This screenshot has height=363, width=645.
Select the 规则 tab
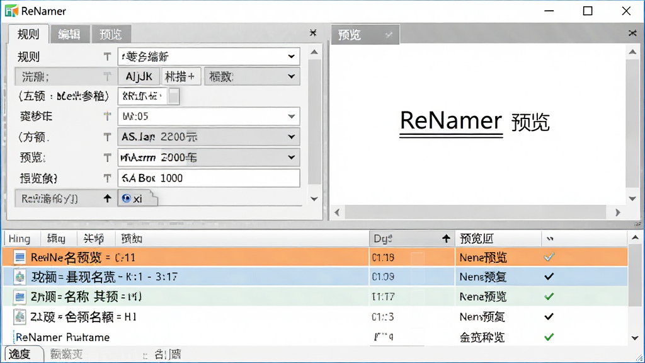(x=28, y=34)
